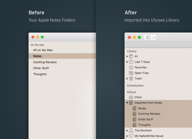Click the heart icon for NaNoWriMo Novel

point(131,136)
